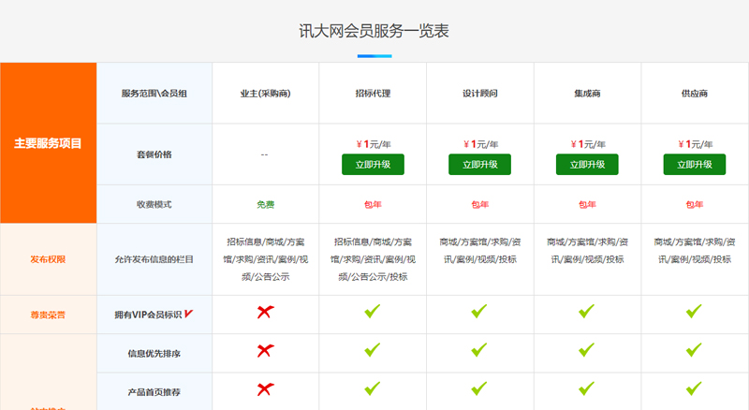Click the 产品首页推荐 row label
Image resolution: width=749 pixels, height=410 pixels.
154,392
